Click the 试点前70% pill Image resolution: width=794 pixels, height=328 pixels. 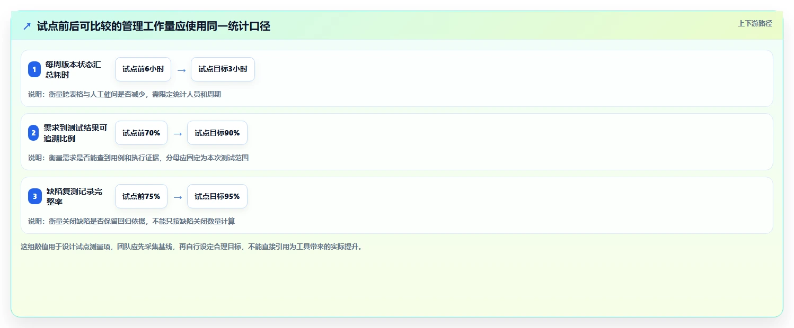(141, 133)
